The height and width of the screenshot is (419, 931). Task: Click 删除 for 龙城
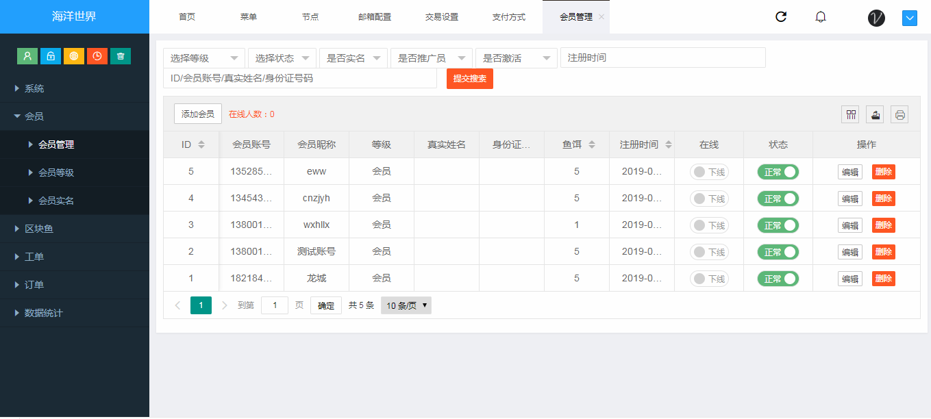(x=884, y=279)
